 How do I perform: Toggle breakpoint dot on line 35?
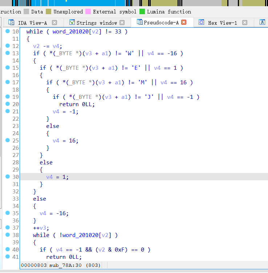pyautogui.click(x=8, y=213)
